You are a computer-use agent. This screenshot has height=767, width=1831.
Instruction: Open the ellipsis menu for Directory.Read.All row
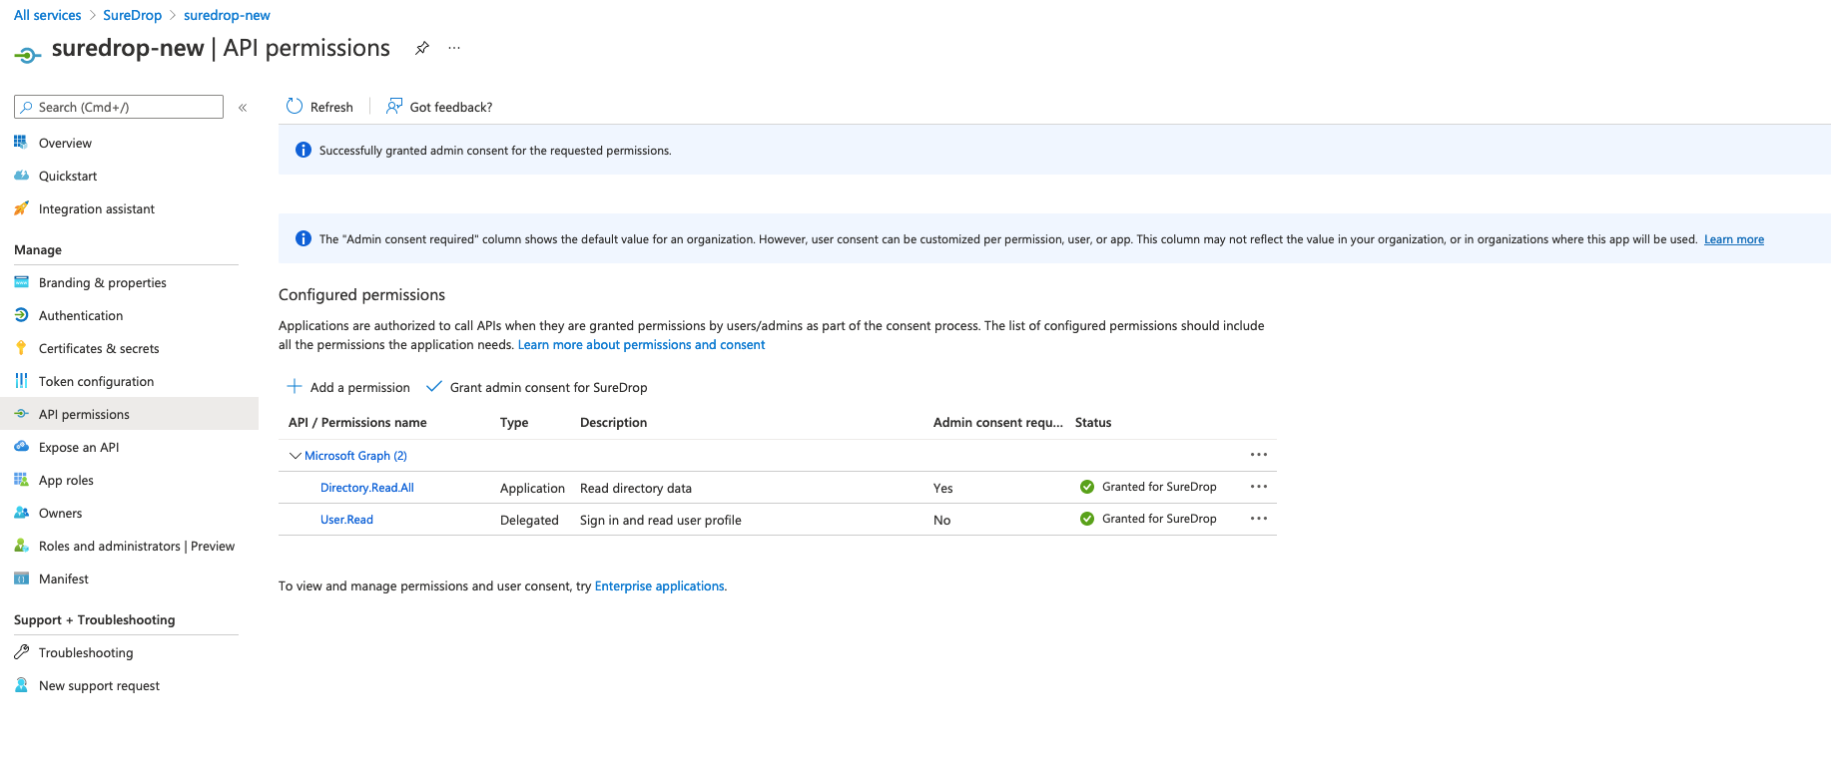pos(1259,487)
